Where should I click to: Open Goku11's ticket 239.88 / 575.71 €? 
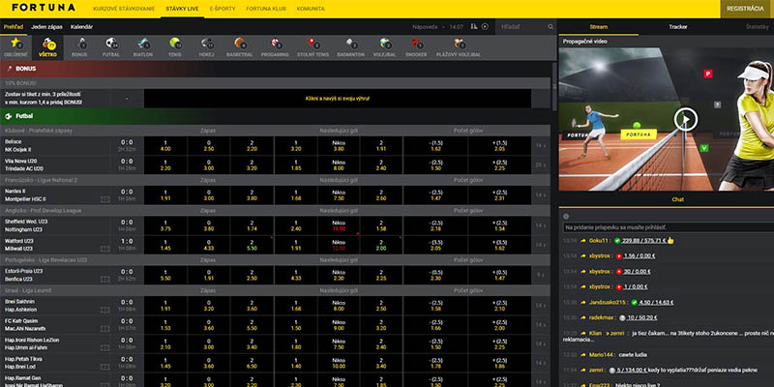pyautogui.click(x=644, y=240)
